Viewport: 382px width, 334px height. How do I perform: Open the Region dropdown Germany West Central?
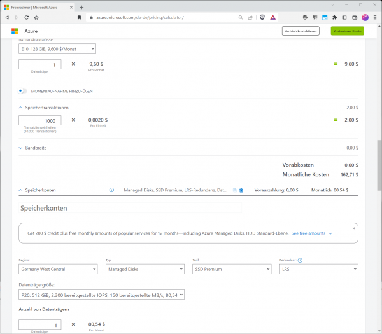click(58, 269)
